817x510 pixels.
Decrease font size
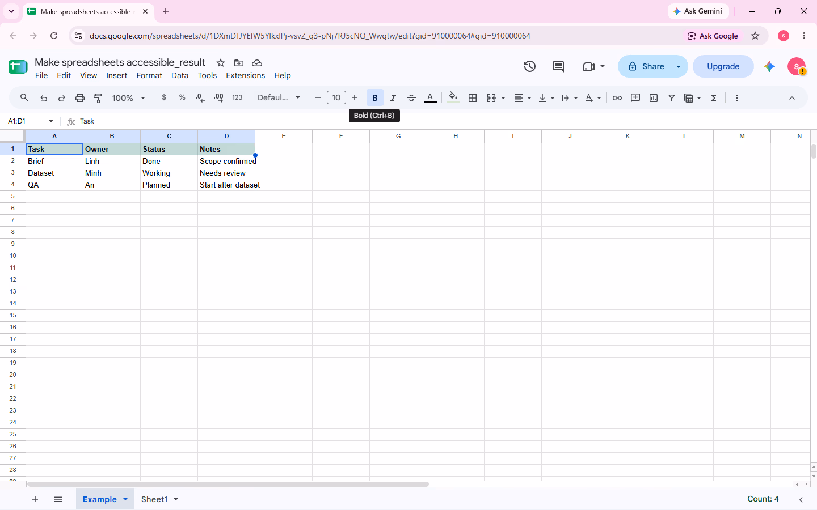318,98
